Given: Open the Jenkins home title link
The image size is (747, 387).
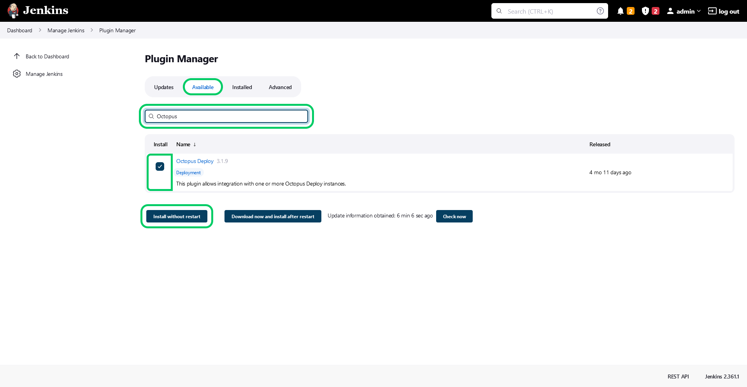Looking at the screenshot, I should 46,10.
